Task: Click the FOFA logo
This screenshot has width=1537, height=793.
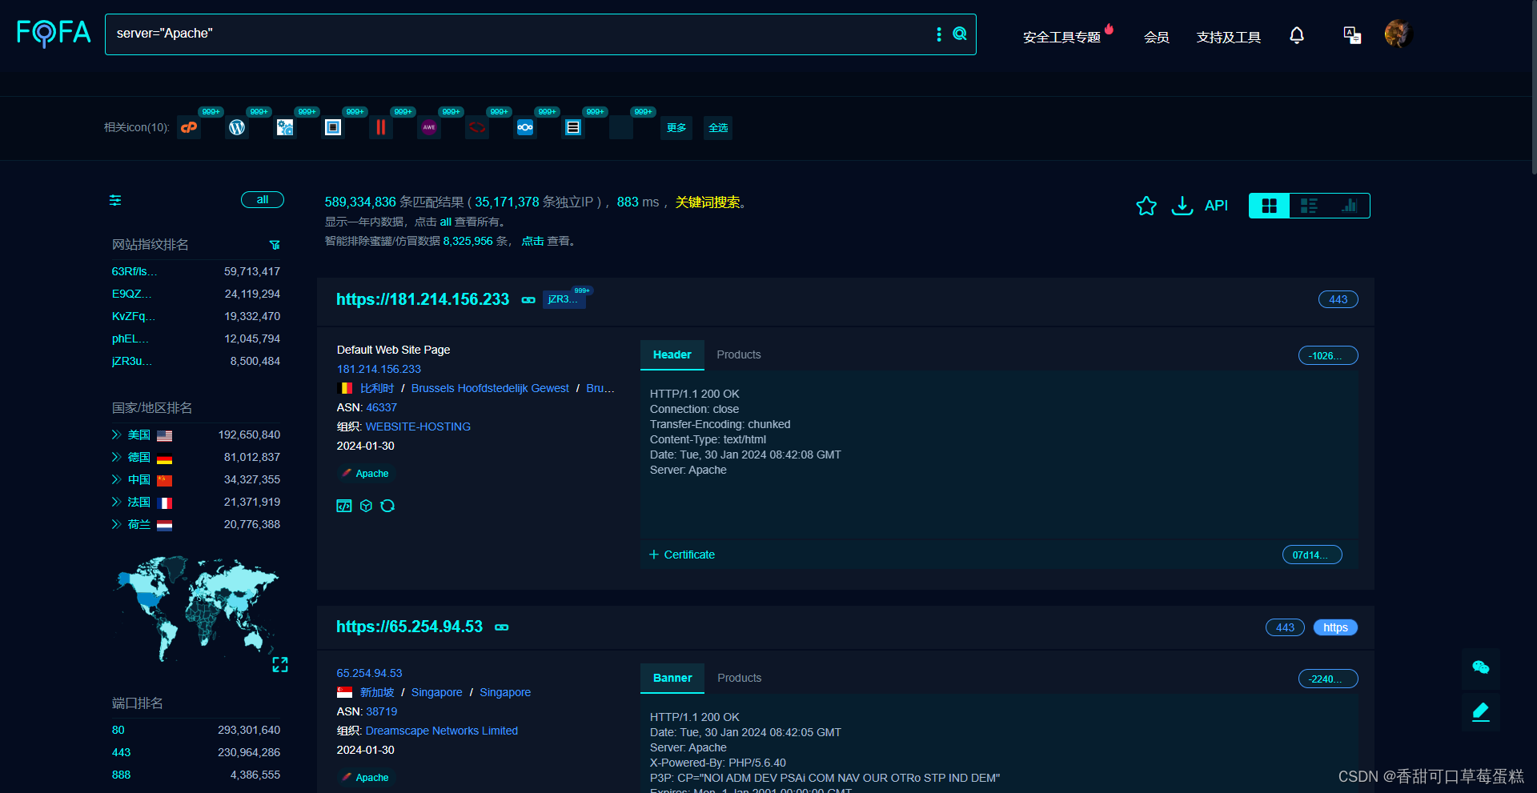Action: click(x=54, y=33)
